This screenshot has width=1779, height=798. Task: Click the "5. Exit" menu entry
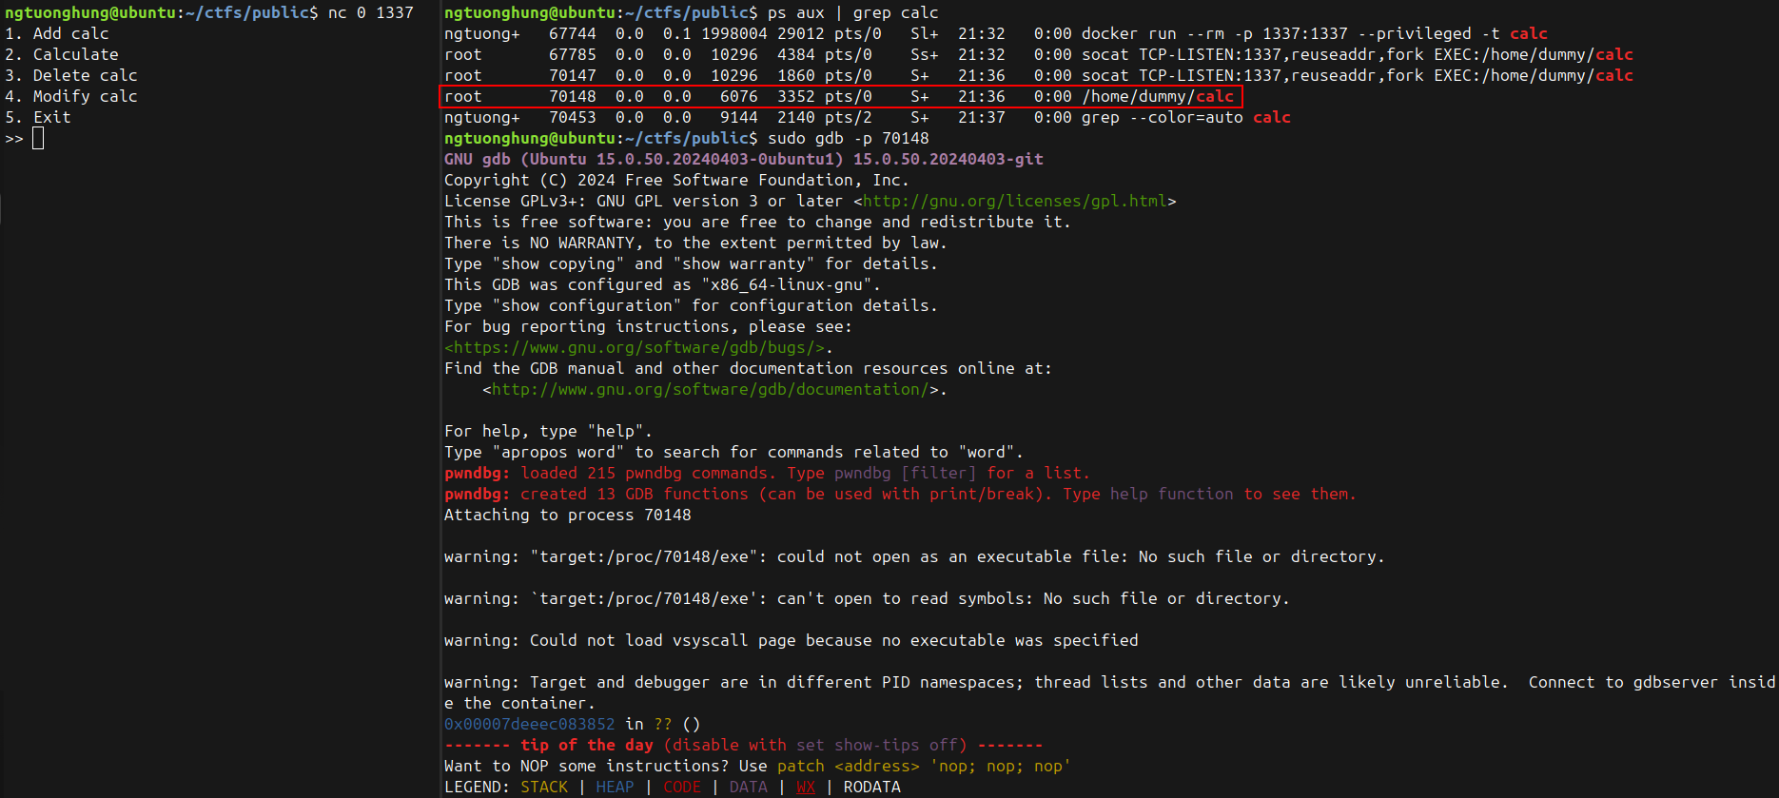click(x=38, y=118)
